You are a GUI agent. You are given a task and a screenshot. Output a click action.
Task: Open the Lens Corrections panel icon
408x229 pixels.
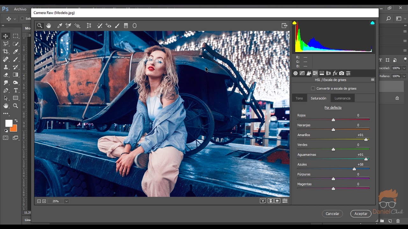click(x=329, y=73)
